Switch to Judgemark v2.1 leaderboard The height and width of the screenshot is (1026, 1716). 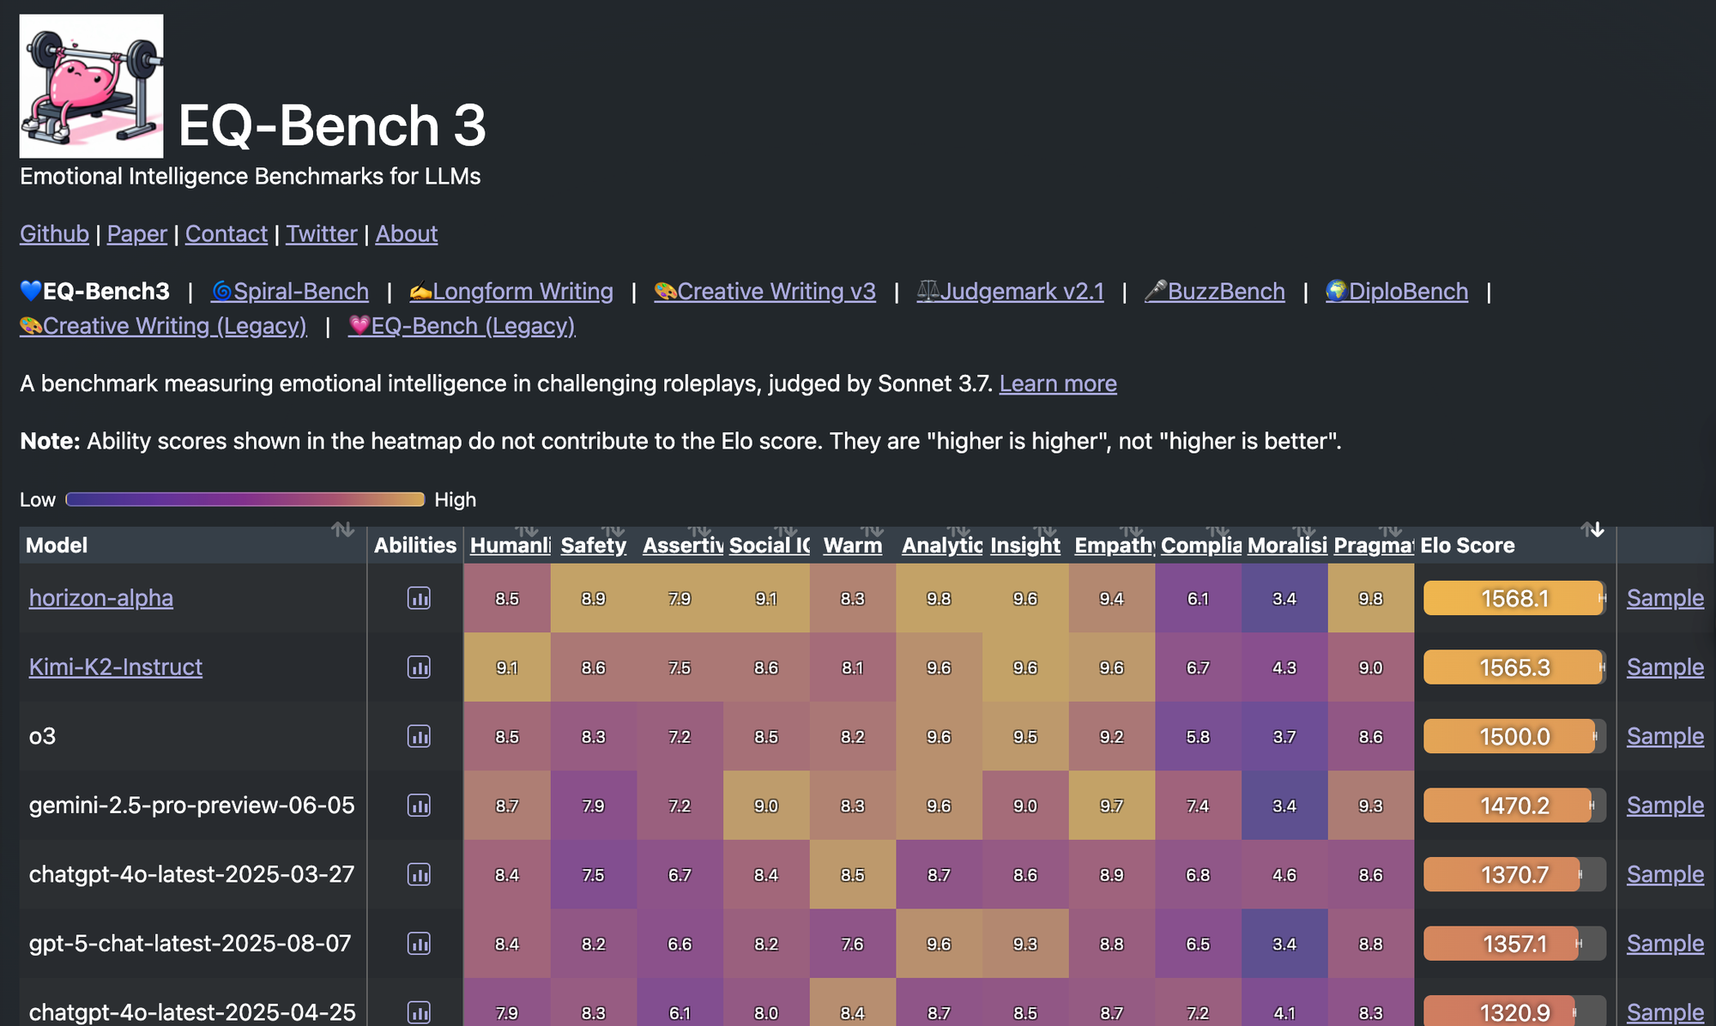coord(1010,292)
